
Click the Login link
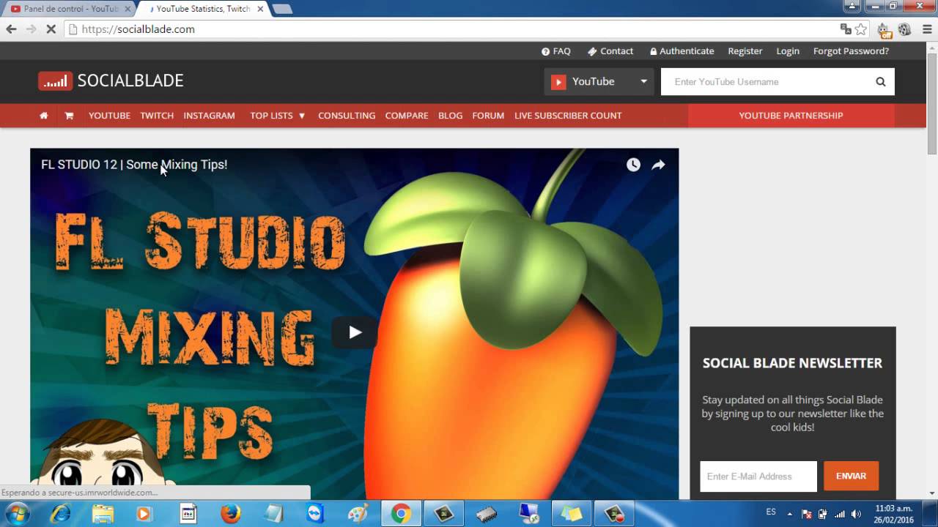click(x=788, y=51)
